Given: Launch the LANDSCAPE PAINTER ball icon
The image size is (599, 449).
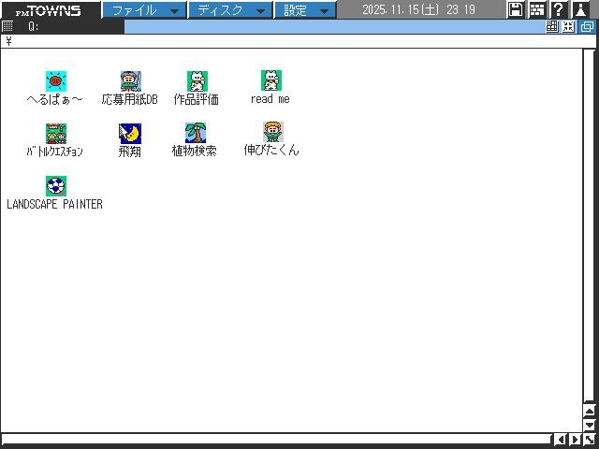Looking at the screenshot, I should (x=56, y=186).
